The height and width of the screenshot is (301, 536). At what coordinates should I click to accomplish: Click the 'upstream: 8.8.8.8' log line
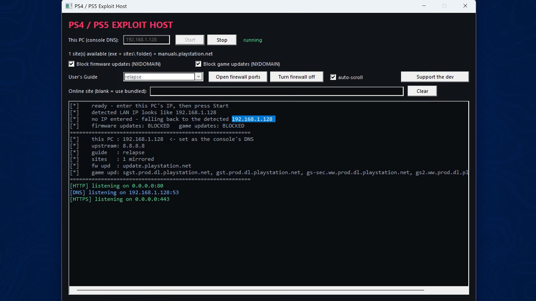(107, 146)
